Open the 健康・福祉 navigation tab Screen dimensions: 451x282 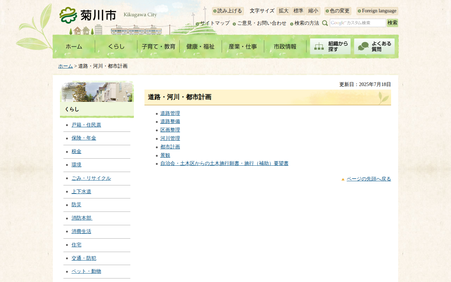pos(201,47)
